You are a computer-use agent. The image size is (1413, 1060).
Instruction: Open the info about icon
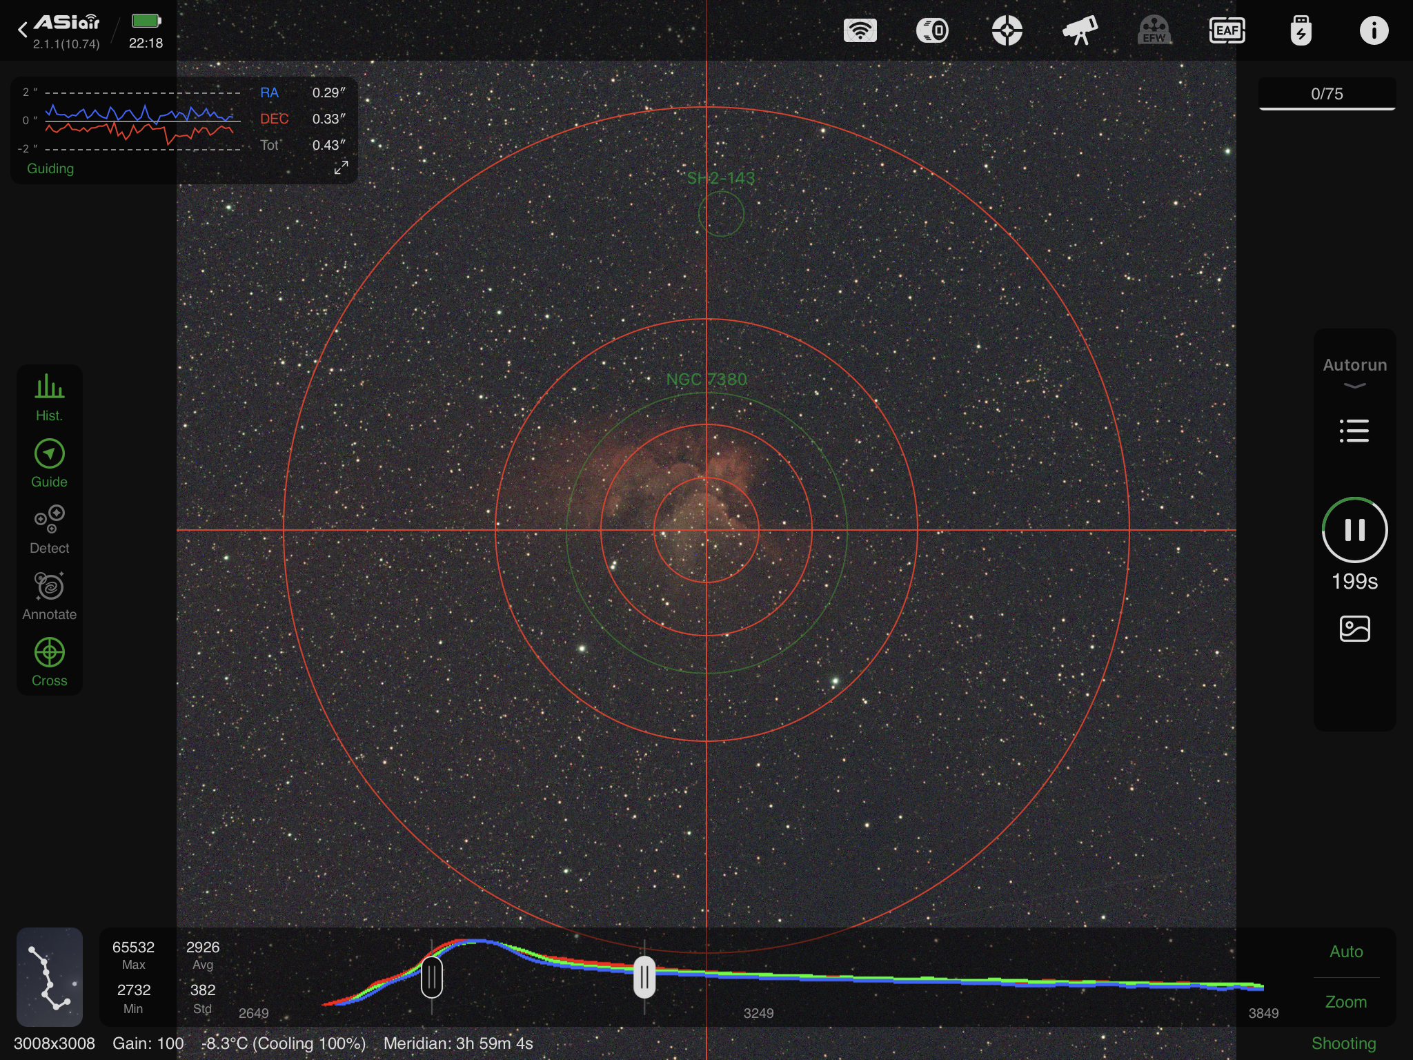click(1373, 31)
